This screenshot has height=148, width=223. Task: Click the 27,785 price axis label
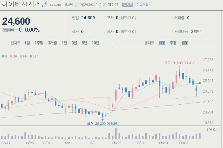click(x=208, y=60)
